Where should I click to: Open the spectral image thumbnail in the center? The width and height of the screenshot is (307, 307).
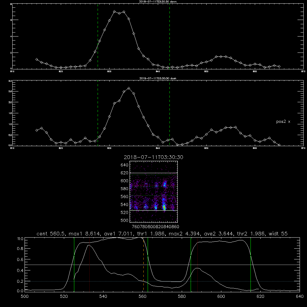(x=154, y=192)
